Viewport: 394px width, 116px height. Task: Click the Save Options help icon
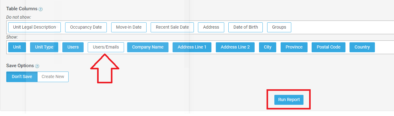click(37, 66)
